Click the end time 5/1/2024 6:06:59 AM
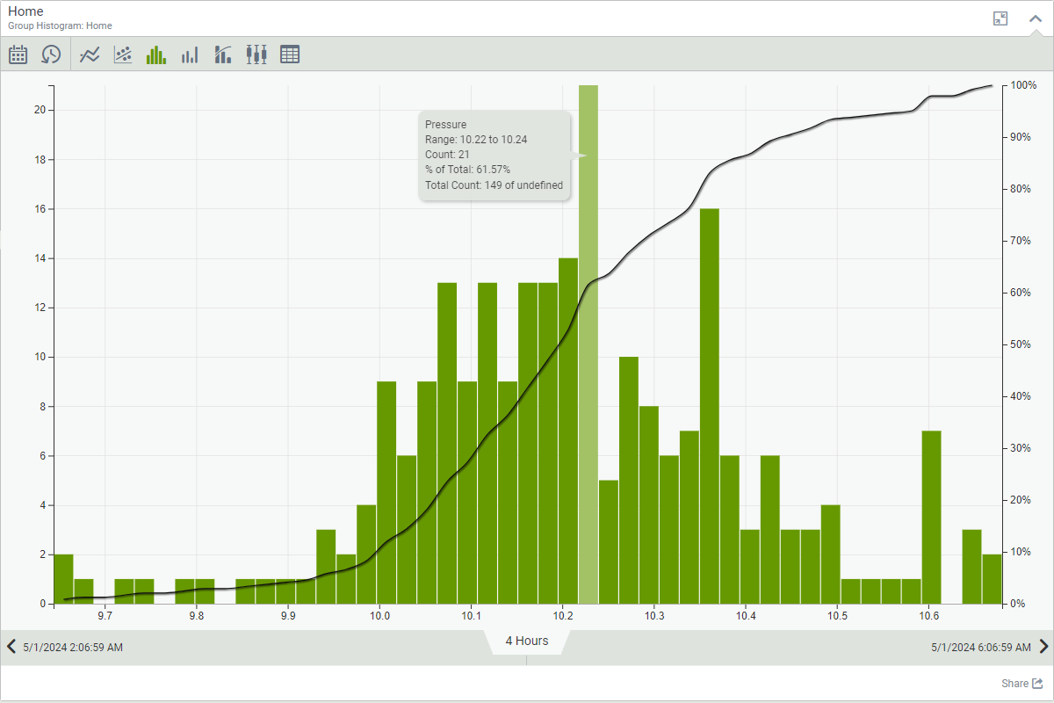 (981, 648)
